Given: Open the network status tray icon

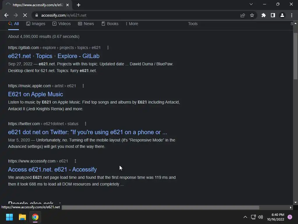Looking at the screenshot, I should click(253, 217).
